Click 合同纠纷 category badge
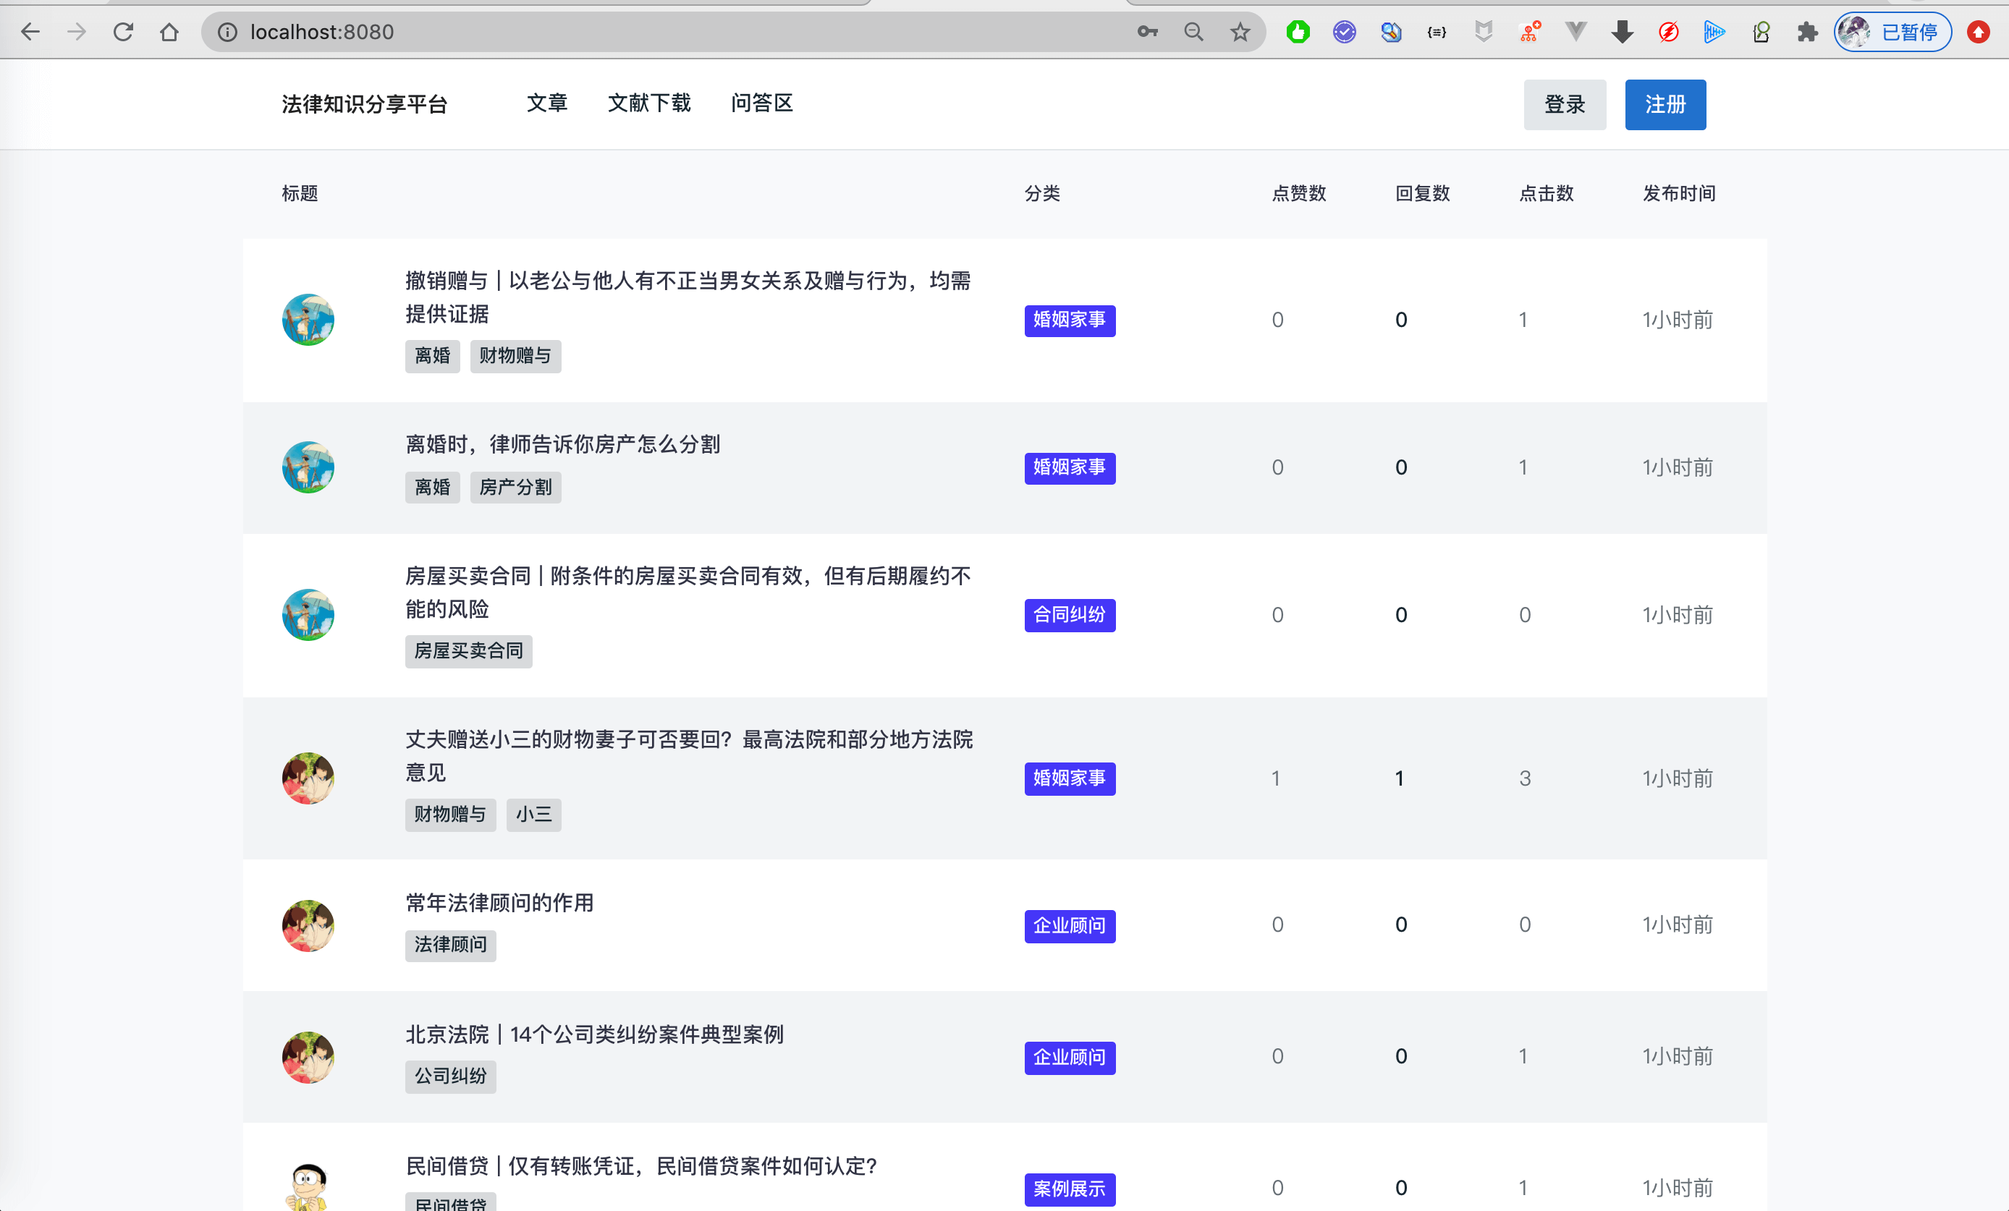The image size is (2009, 1211). tap(1070, 616)
